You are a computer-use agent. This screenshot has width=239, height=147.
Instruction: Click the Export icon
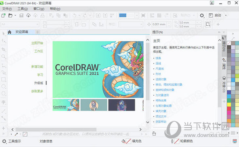tap(105, 16)
